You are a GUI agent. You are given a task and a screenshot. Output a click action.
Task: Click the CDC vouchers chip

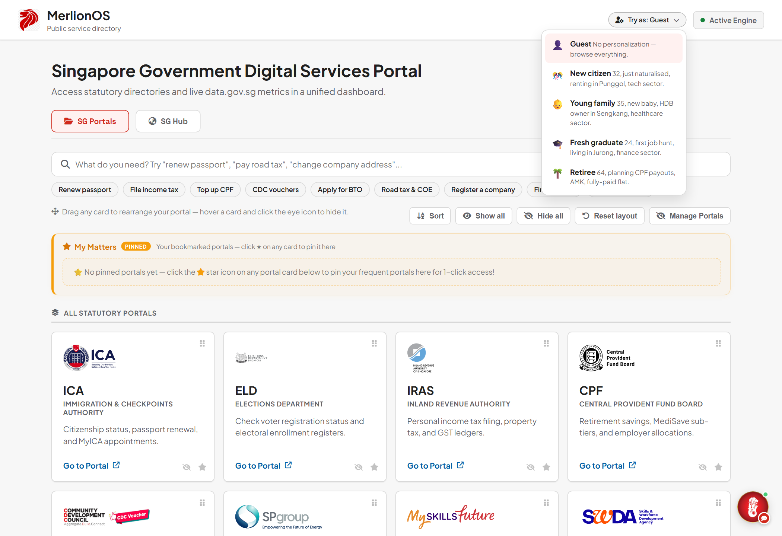point(276,189)
